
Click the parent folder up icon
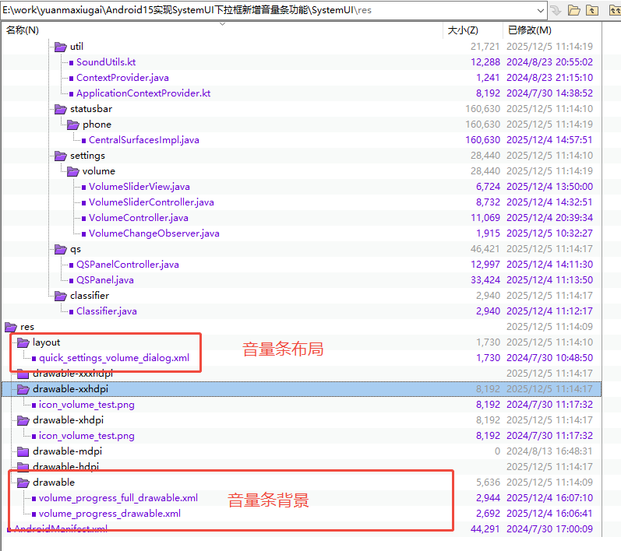pos(592,10)
